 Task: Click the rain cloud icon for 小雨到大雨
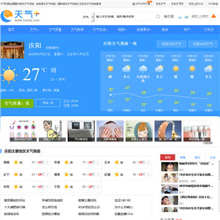coord(143,69)
